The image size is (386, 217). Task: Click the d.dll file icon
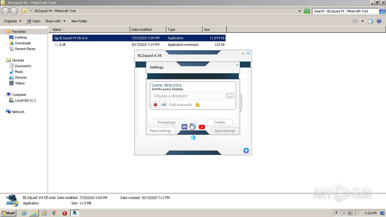[56, 45]
